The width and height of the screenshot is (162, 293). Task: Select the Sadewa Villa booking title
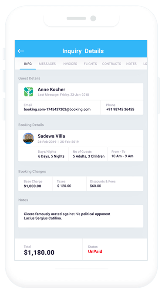click(51, 136)
